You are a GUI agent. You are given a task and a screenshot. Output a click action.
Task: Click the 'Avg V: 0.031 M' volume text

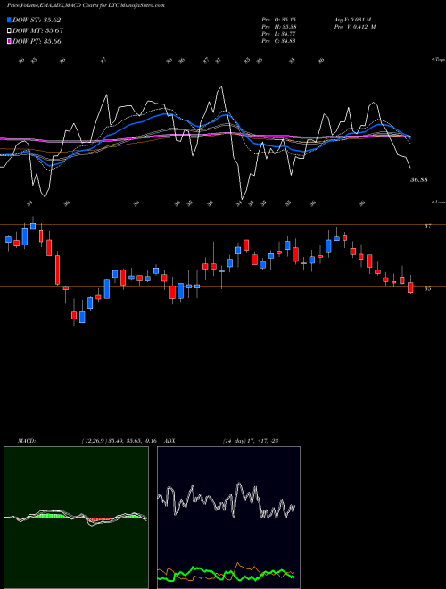point(352,20)
